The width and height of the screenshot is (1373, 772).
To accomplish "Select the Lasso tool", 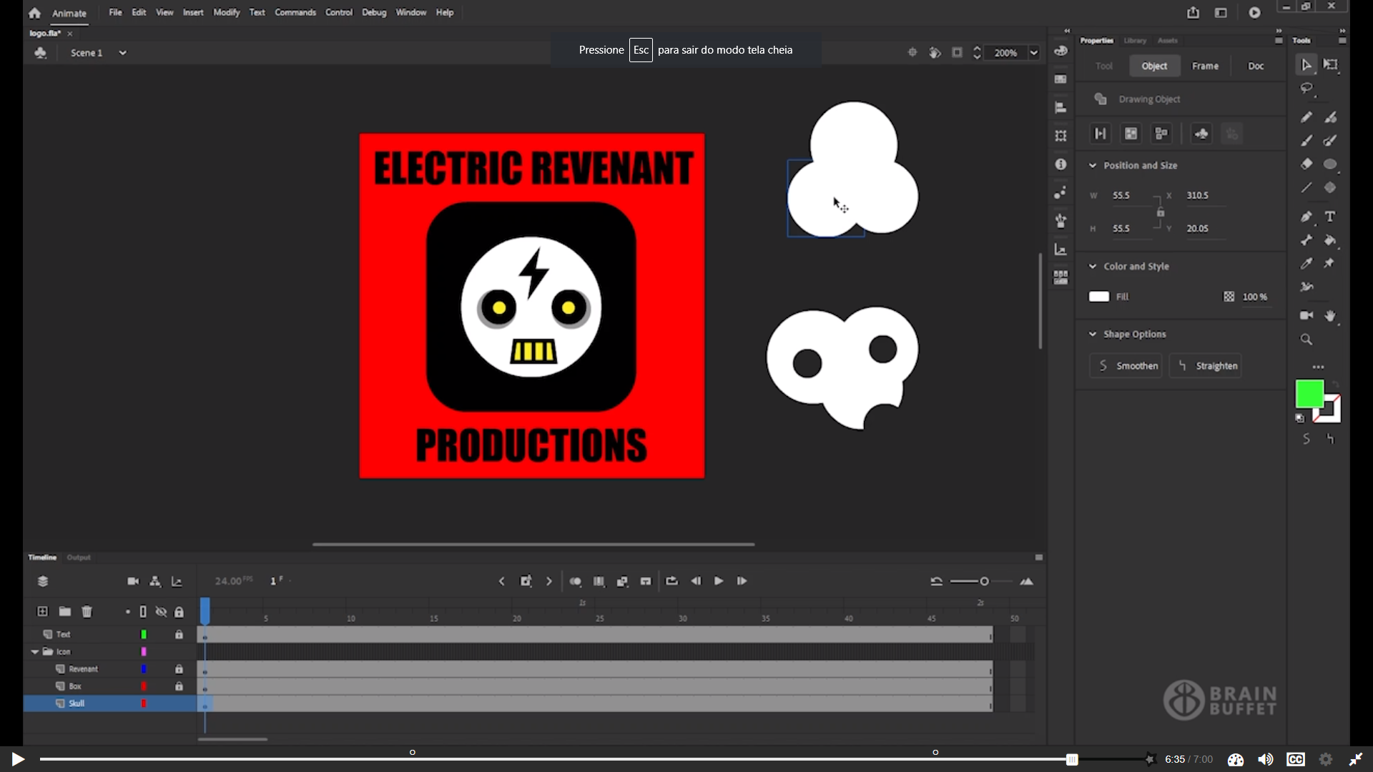I will 1306,89.
